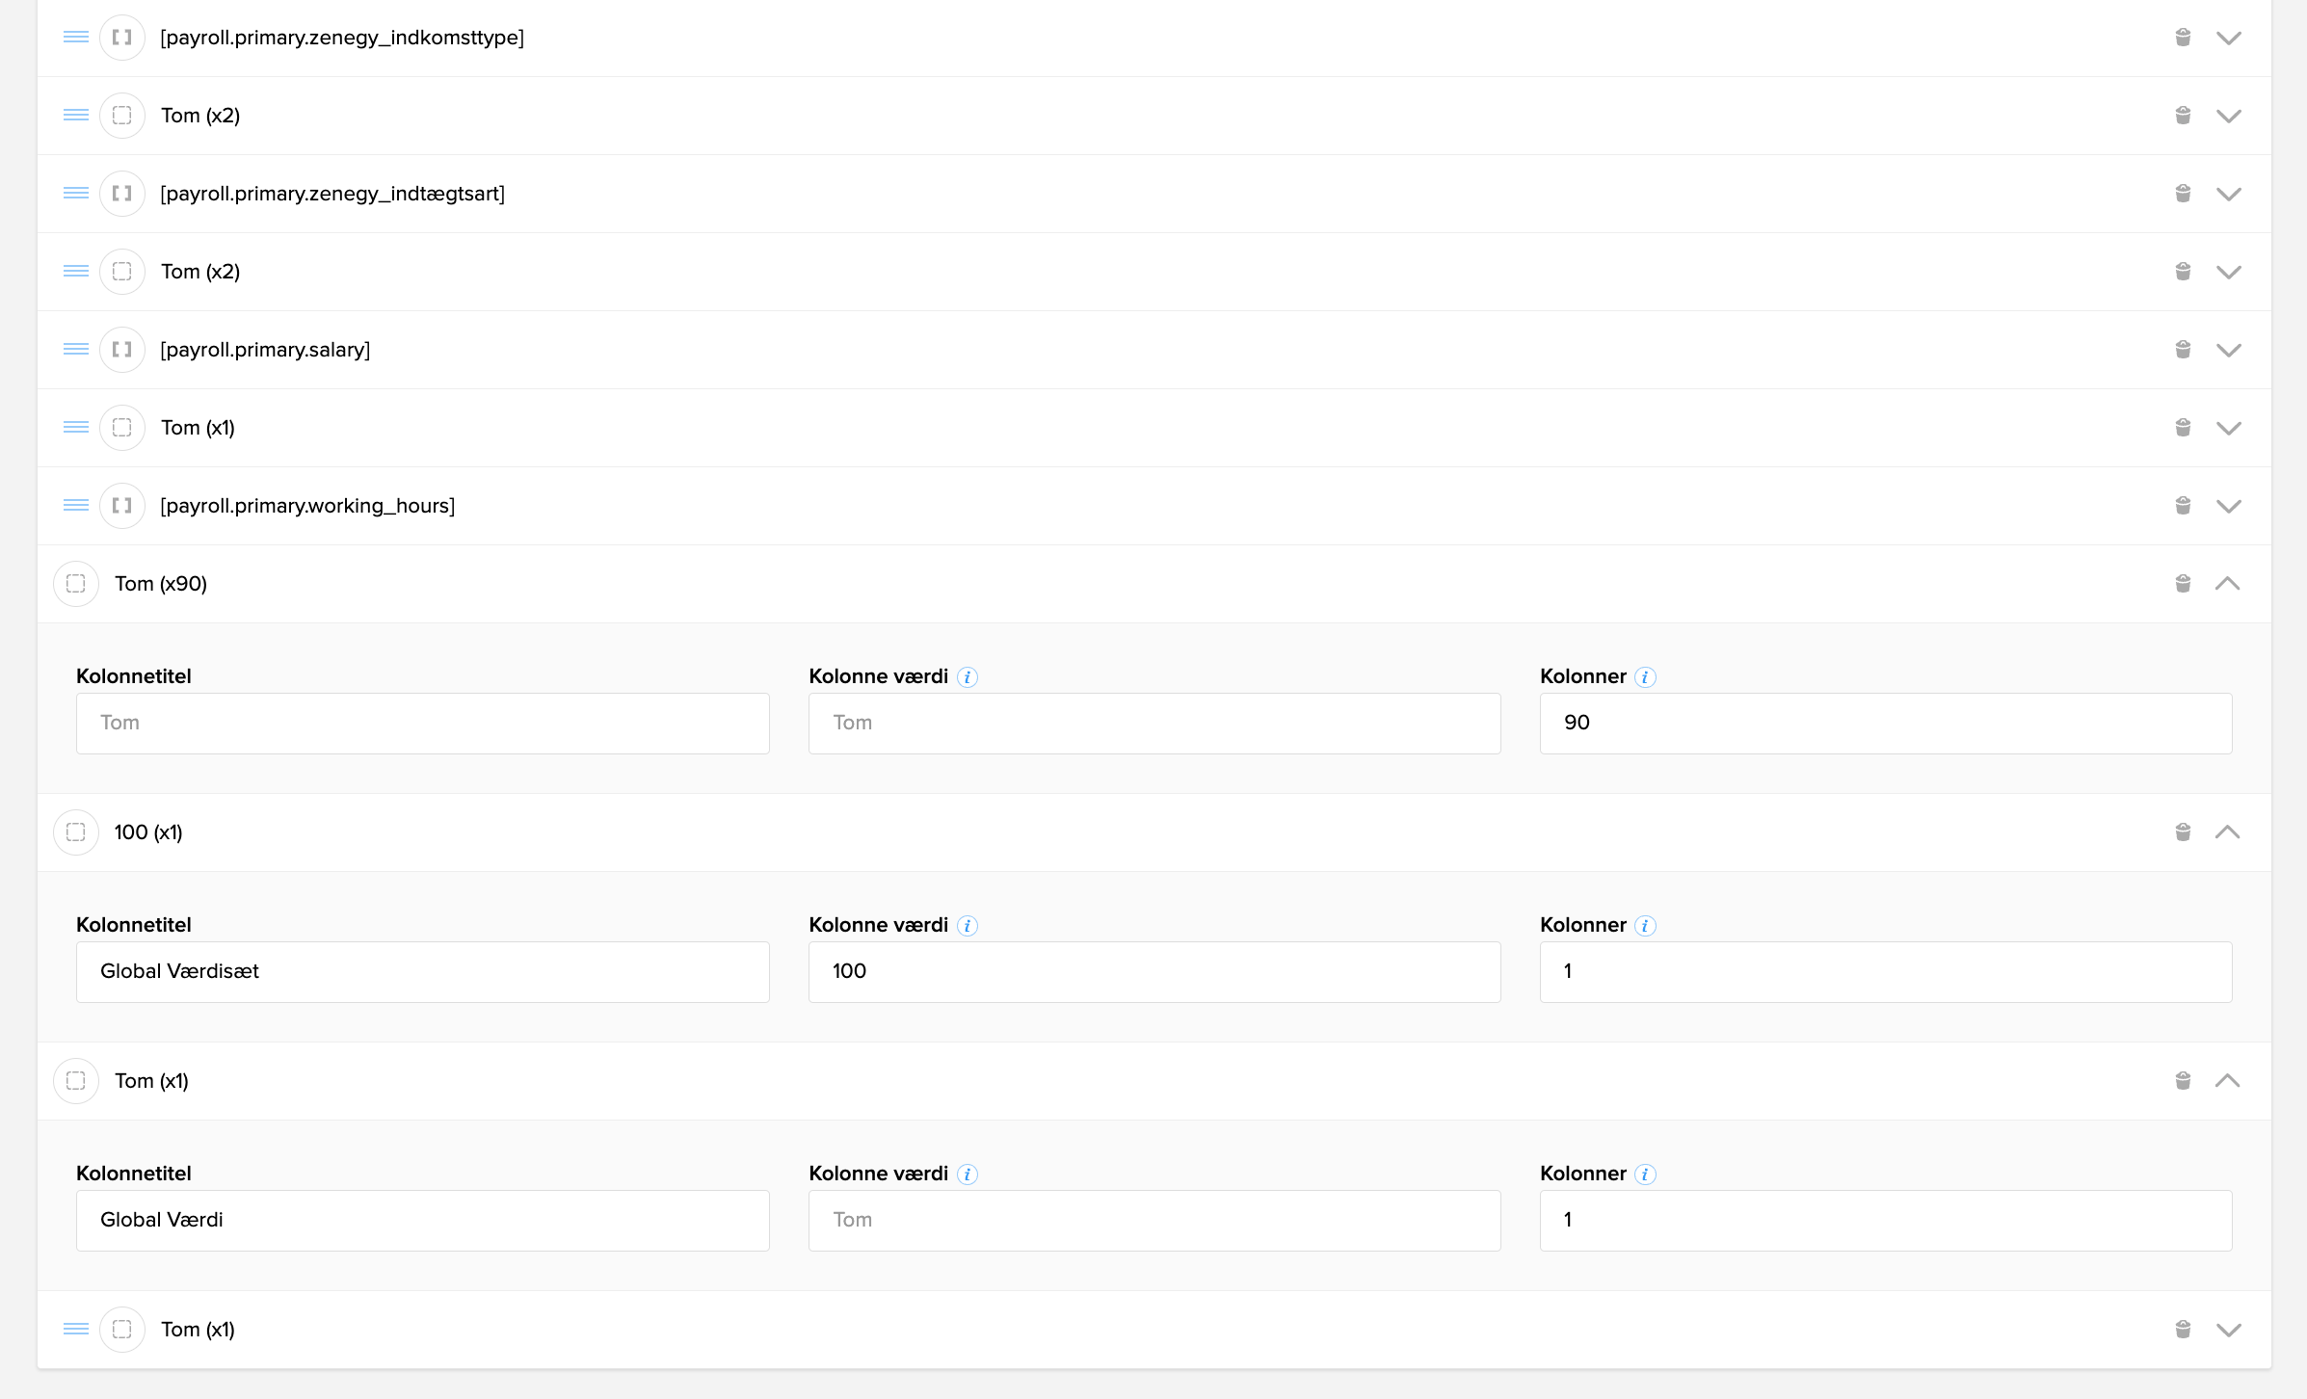Viewport: 2307px width, 1399px height.
Task: Click Kolonnetitel field containing Global Værdi
Action: click(x=422, y=1221)
